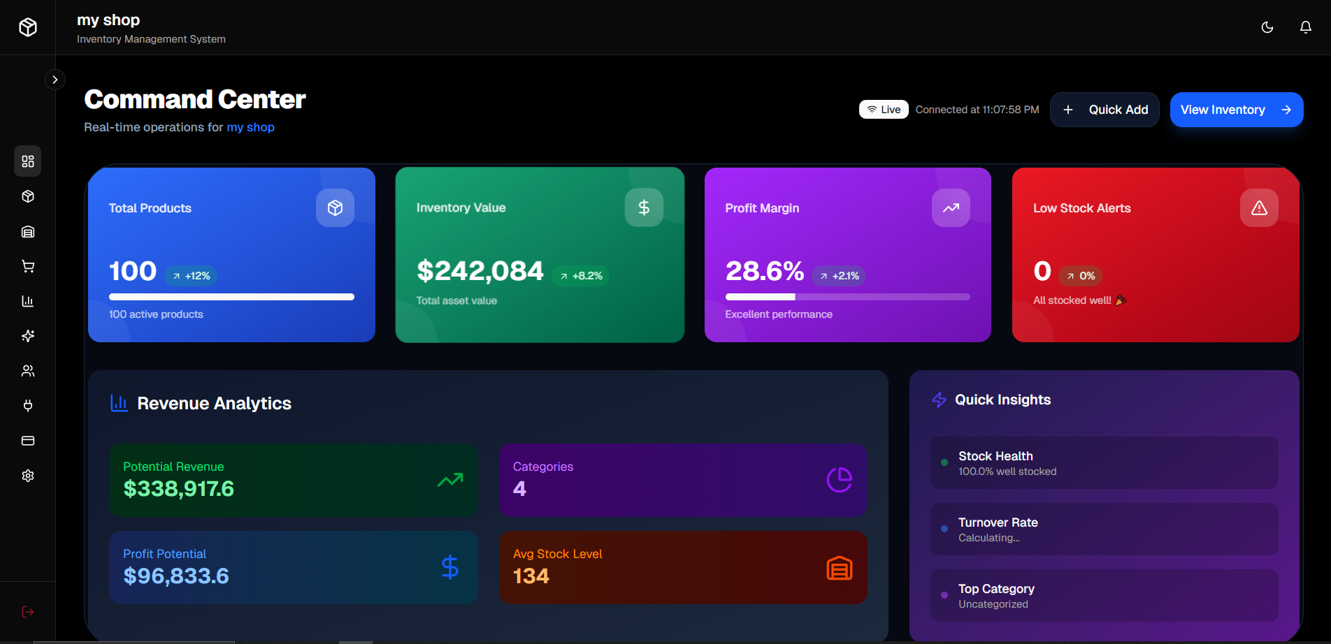This screenshot has width=1331, height=644.
Task: Click the Profit Margin progress bar
Action: point(847,296)
